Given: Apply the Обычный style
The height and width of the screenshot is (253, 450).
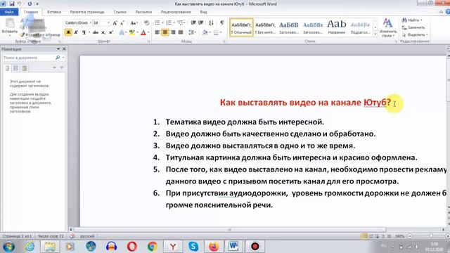Looking at the screenshot, I should tap(241, 27).
